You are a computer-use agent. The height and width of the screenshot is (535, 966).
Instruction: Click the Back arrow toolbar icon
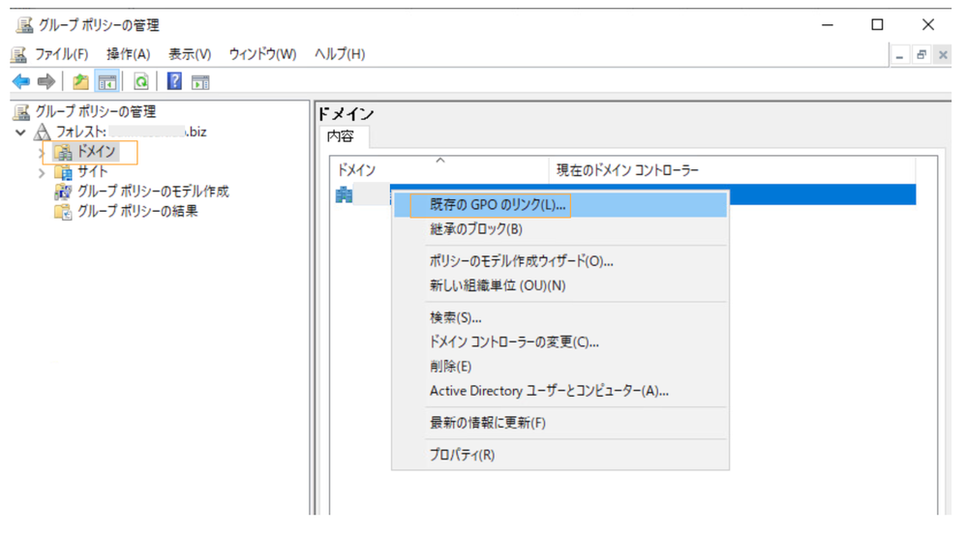[x=21, y=81]
